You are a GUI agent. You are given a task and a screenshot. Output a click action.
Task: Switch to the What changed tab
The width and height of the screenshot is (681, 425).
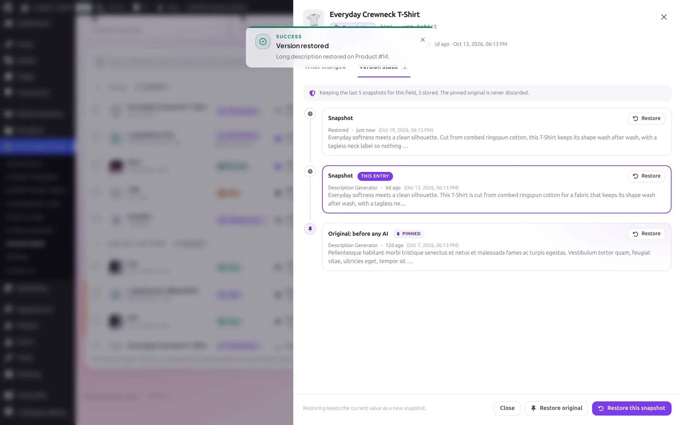(x=325, y=66)
